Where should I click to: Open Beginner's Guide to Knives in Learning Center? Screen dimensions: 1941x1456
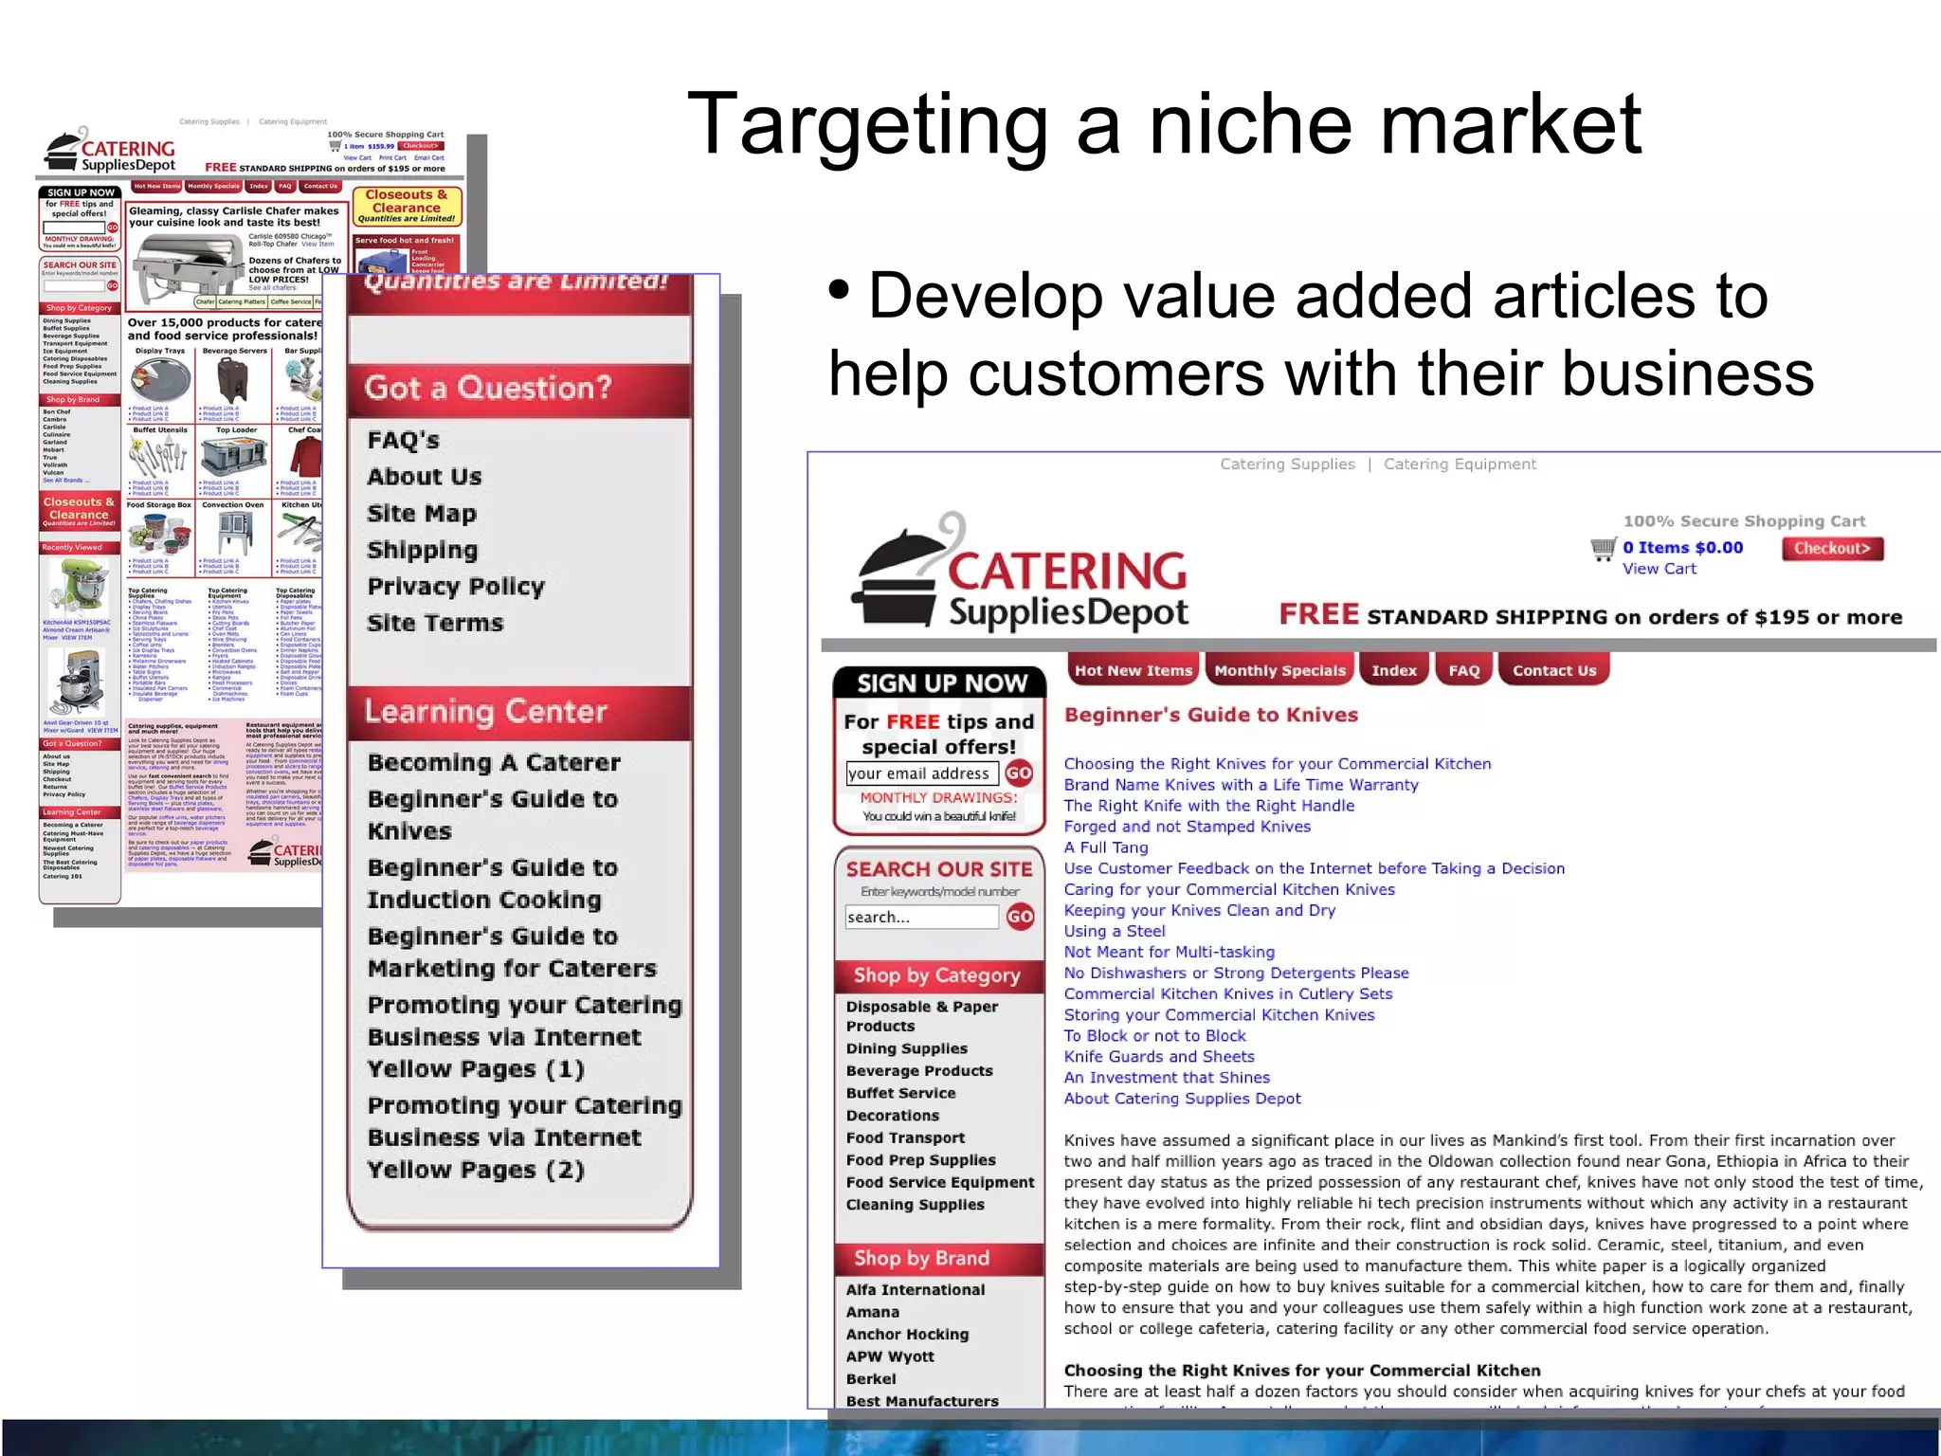tap(493, 815)
